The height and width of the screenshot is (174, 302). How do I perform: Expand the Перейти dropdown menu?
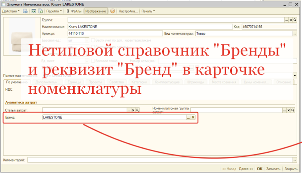coord(54,11)
